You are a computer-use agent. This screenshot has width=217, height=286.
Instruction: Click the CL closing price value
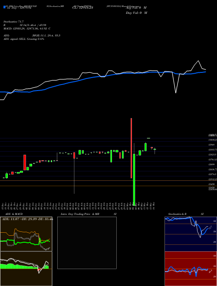tap(83, 8)
